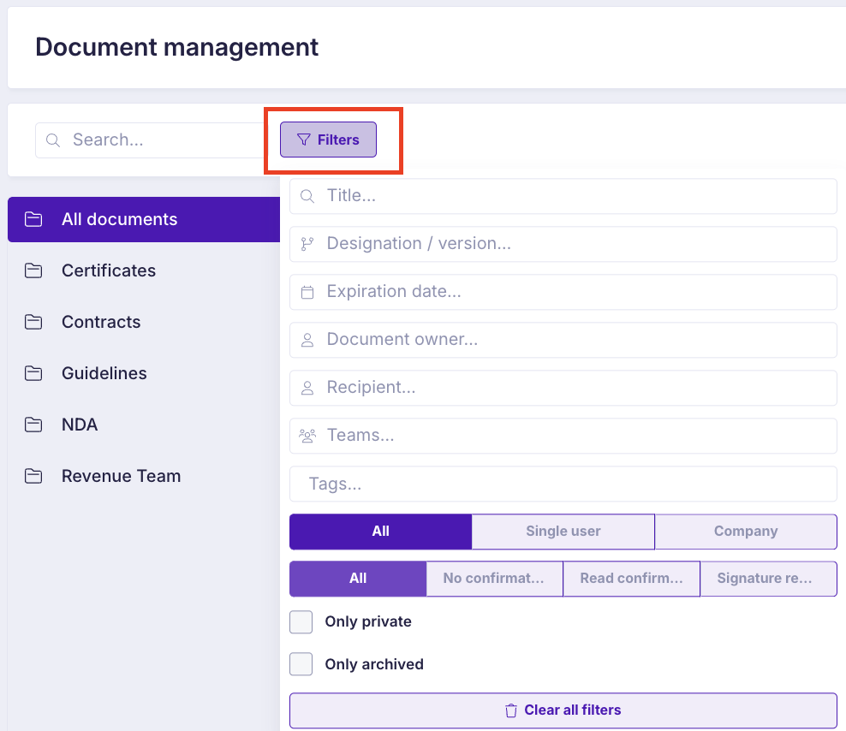This screenshot has height=731, width=846.
Task: Open the Document owner selector
Action: click(x=563, y=340)
